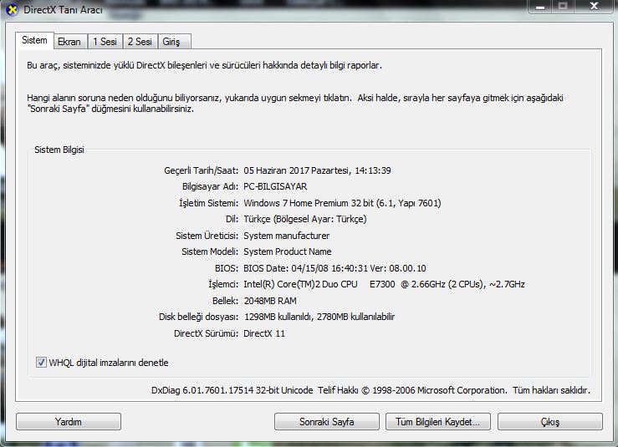This screenshot has width=618, height=447.
Task: Click the BIOS label
Action: click(227, 268)
